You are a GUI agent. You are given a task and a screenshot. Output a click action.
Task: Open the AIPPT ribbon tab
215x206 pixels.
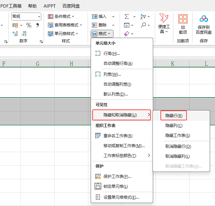click(x=50, y=6)
